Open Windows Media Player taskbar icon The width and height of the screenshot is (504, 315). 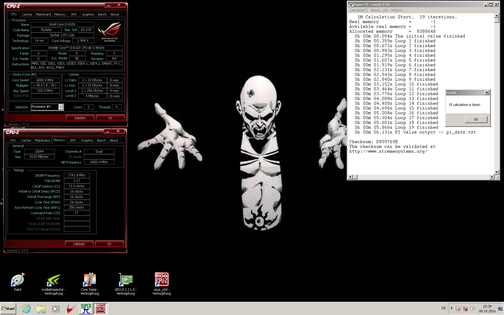pyautogui.click(x=55, y=308)
